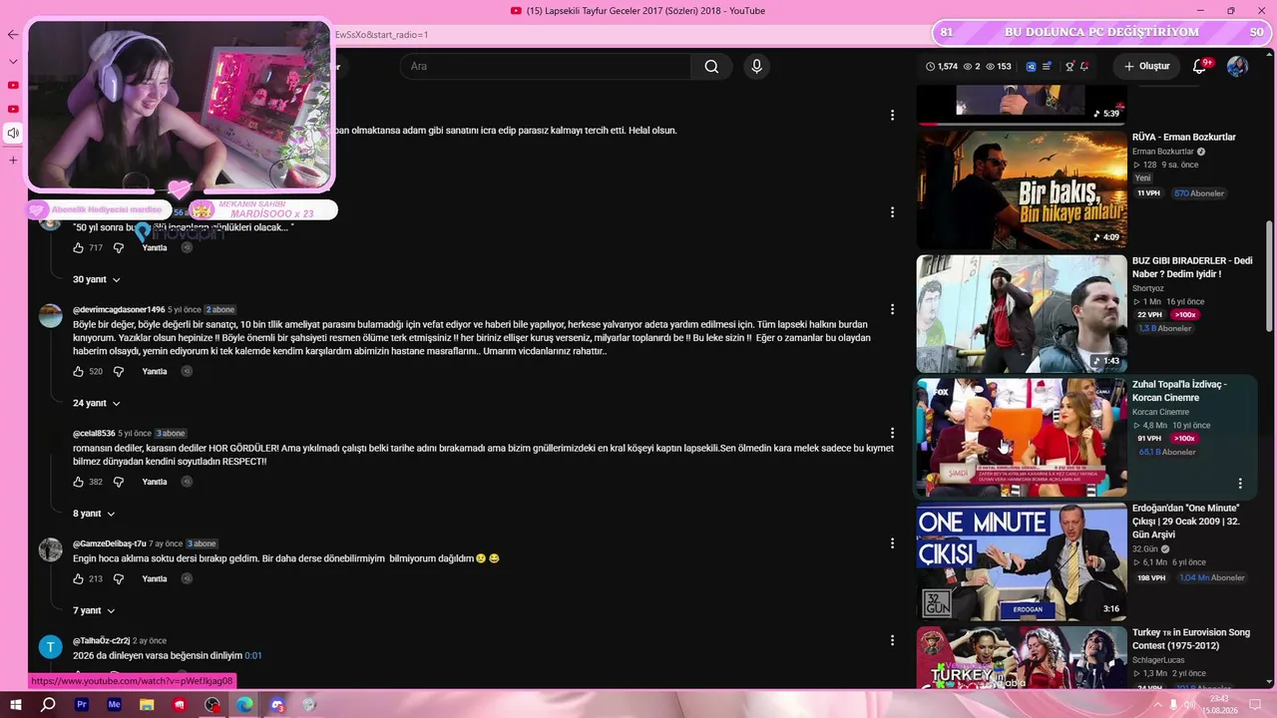Viewport: 1277px width, 718px height.
Task: Click Yanıtla under @devrimcagdasoner1496 comment
Action: point(155,371)
